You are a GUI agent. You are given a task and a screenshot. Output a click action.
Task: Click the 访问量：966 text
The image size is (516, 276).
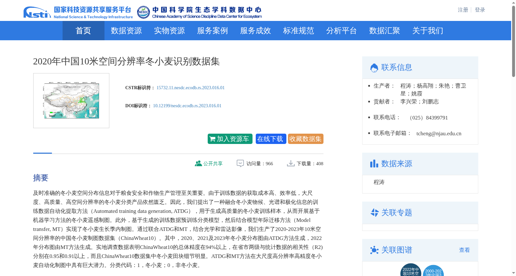tap(260, 164)
